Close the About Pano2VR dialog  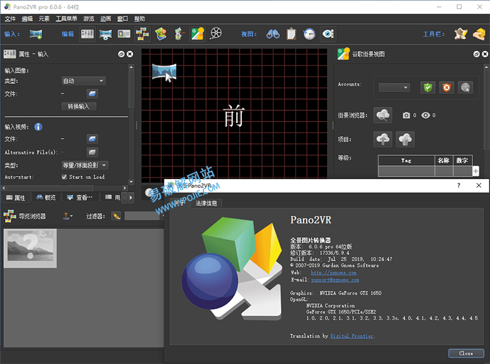click(x=479, y=185)
